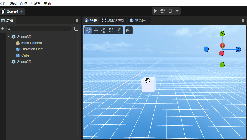Open the hierarchy panel hamburger menu
Viewport: 247px width, 140px height.
[77, 20]
